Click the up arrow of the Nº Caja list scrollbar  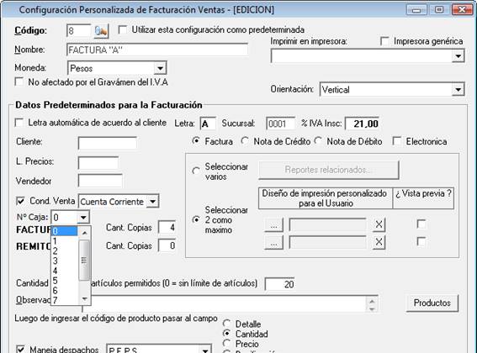(x=85, y=233)
